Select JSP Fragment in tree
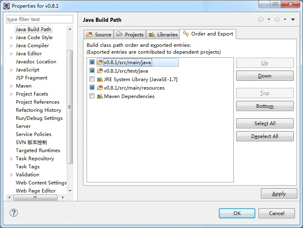 [x=32, y=78]
